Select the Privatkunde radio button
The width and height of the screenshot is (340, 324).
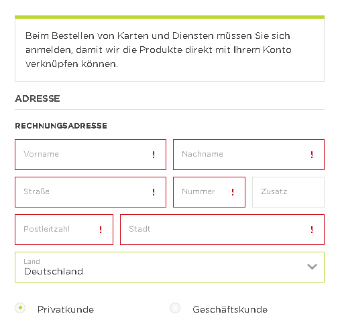click(20, 308)
